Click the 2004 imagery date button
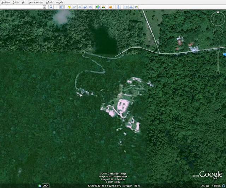 click(46, 186)
